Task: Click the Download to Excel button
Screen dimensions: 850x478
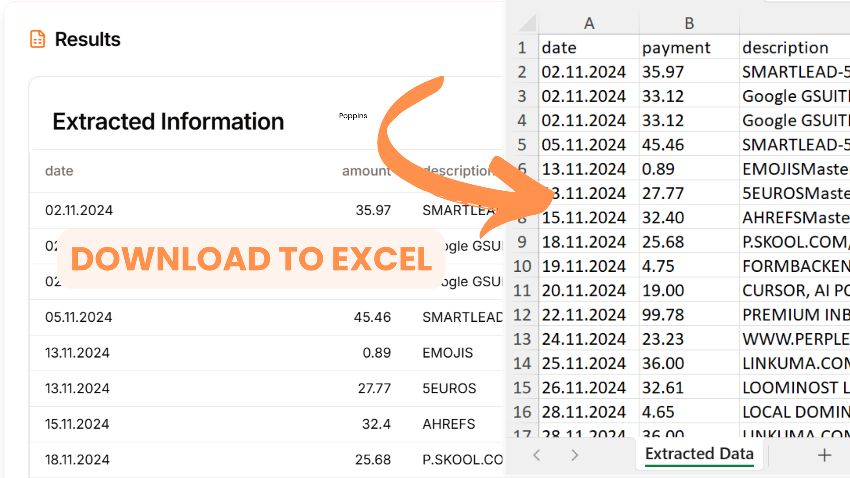Action: click(x=251, y=259)
